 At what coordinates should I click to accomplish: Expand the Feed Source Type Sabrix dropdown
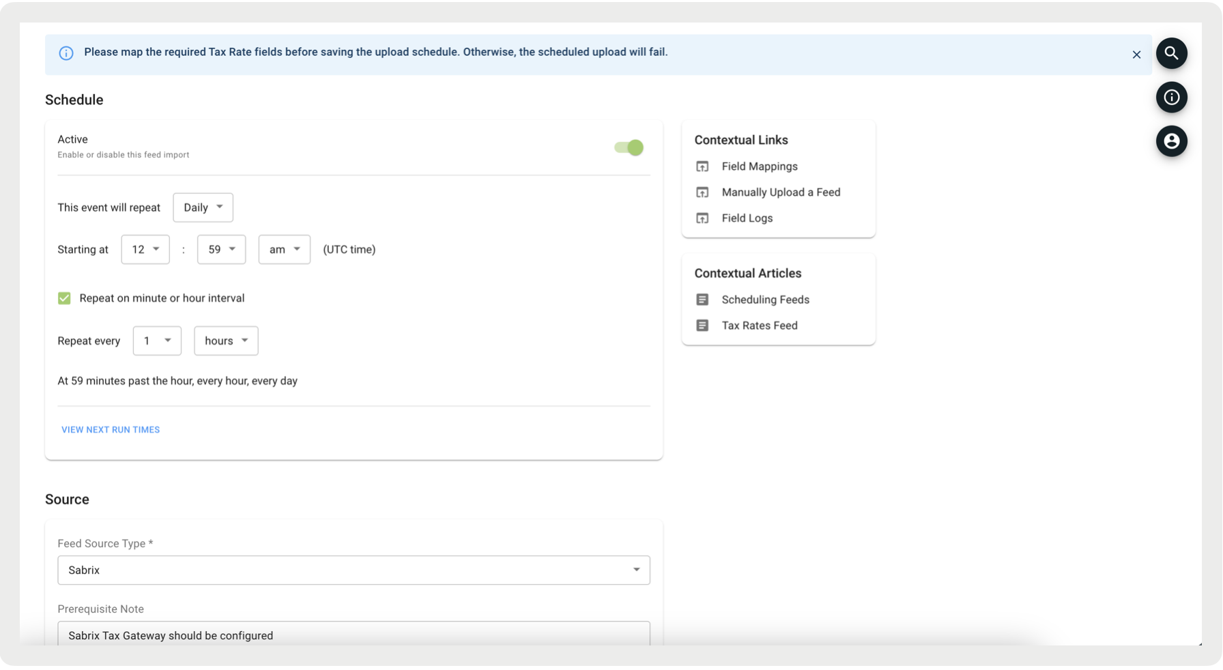click(x=354, y=570)
